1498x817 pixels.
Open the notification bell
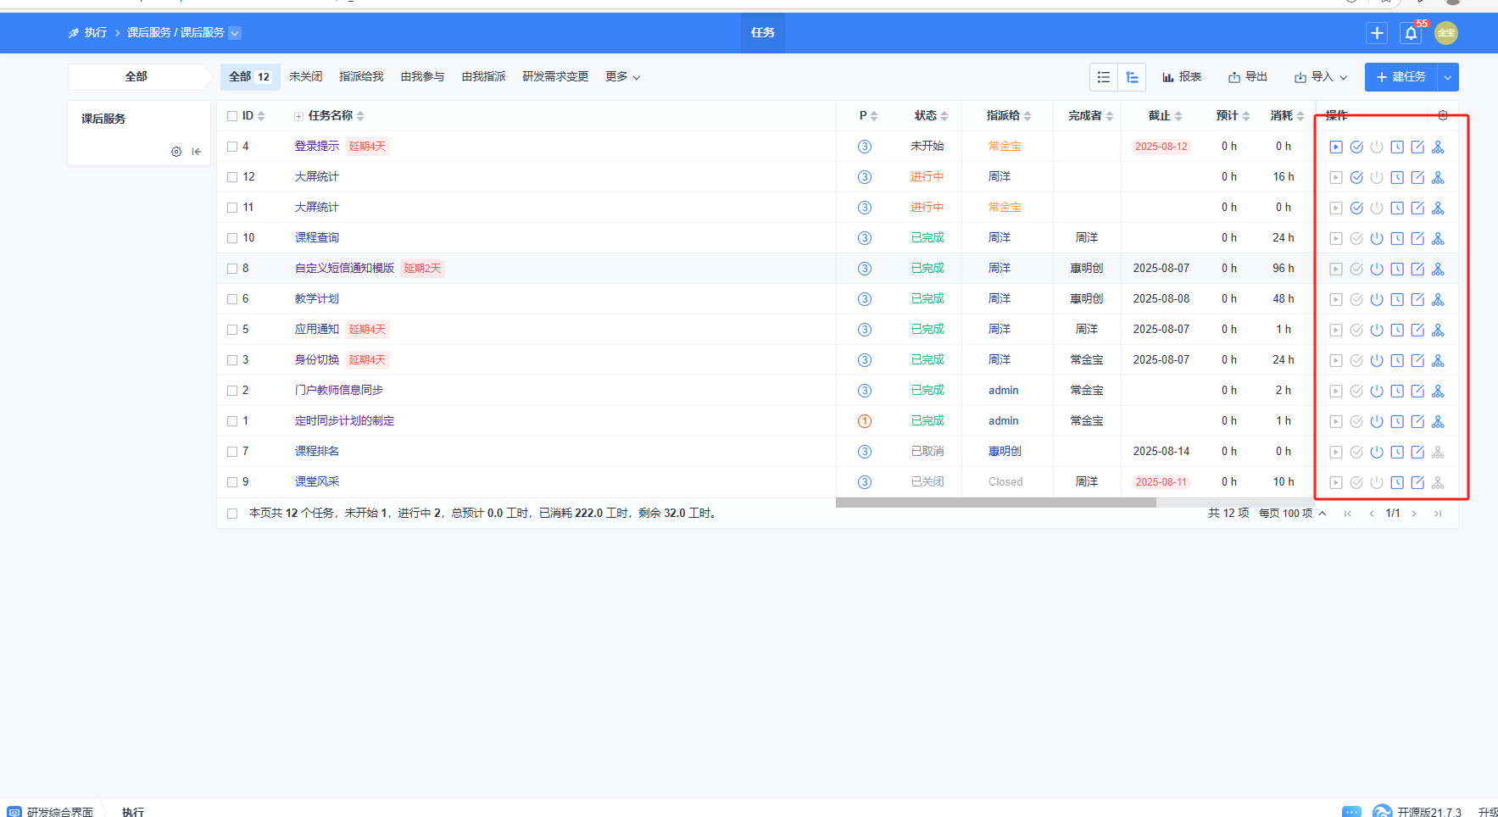1411,33
